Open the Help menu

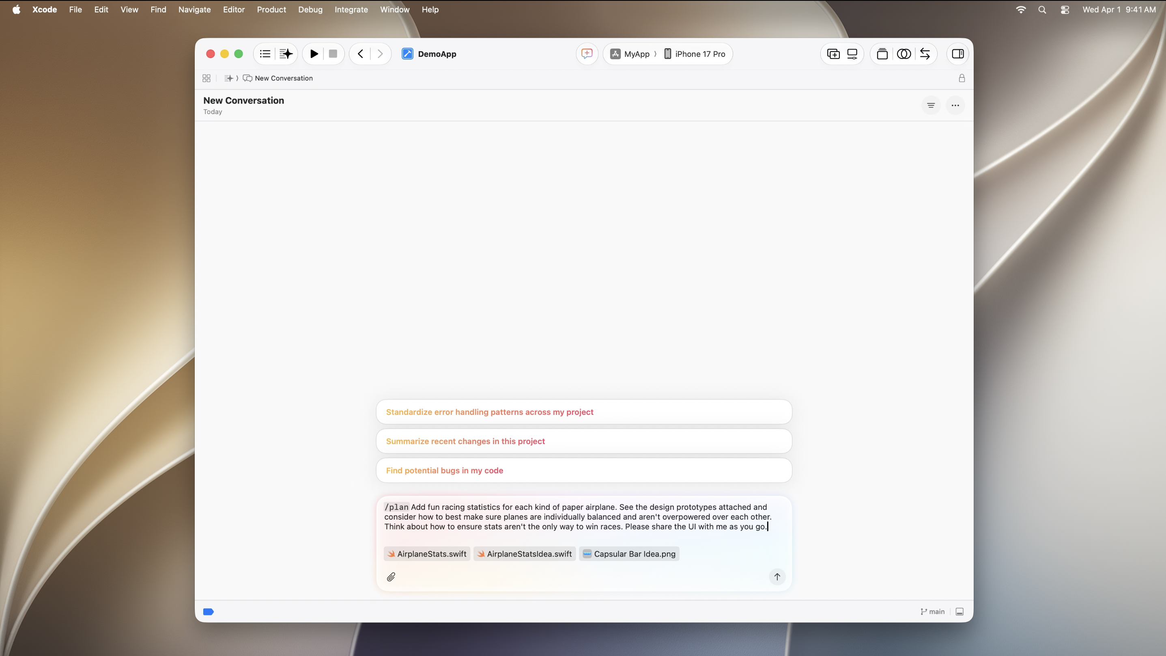point(430,9)
